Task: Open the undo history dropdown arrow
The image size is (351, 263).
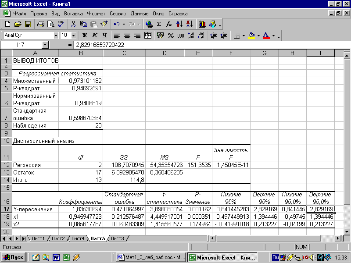Action: tap(124, 24)
